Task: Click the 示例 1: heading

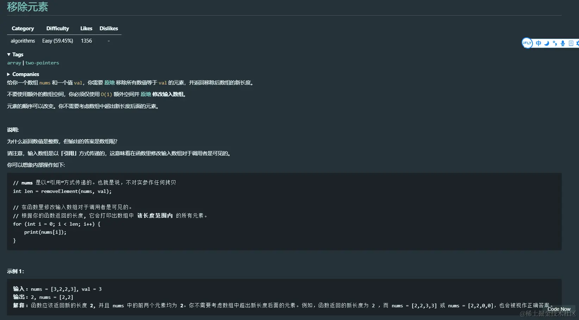Action: 15,271
